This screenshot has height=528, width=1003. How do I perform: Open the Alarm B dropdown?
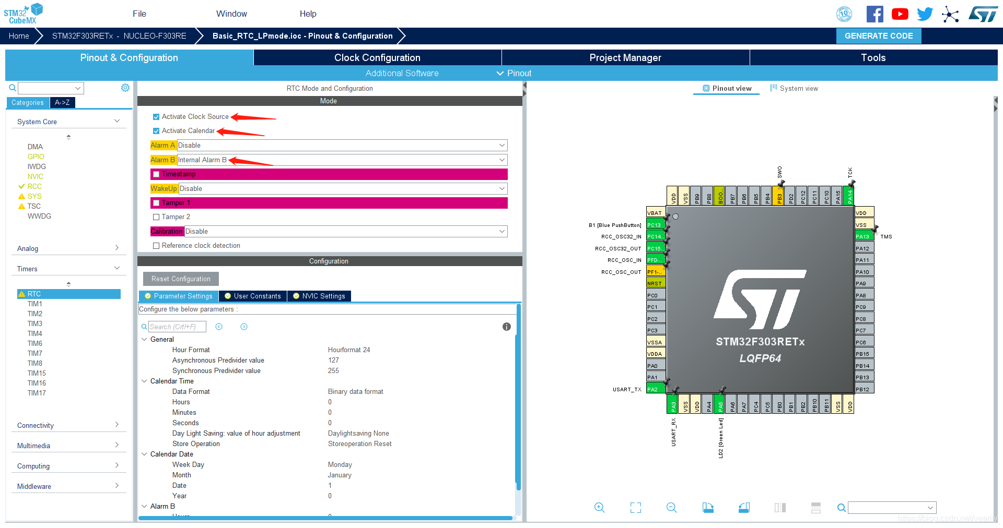click(342, 160)
